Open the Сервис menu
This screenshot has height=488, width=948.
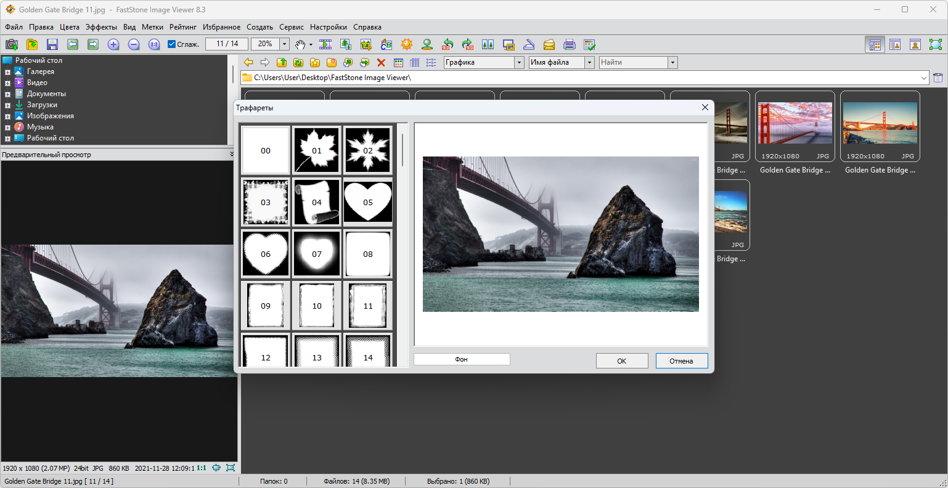click(x=291, y=27)
